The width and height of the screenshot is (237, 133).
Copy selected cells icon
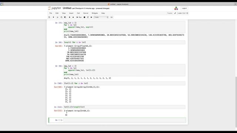point(61,17)
